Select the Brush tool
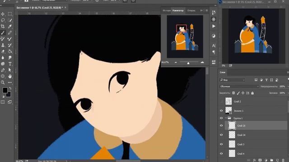This screenshot has height=162, width=289. pyautogui.click(x=3, y=33)
